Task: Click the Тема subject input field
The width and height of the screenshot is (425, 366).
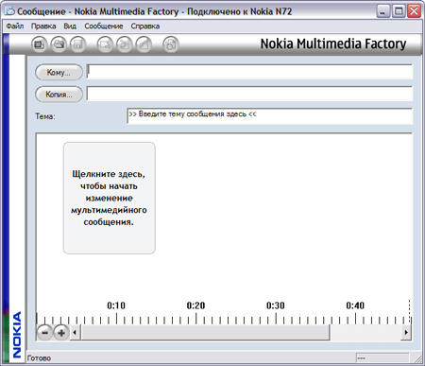Action: 270,115
